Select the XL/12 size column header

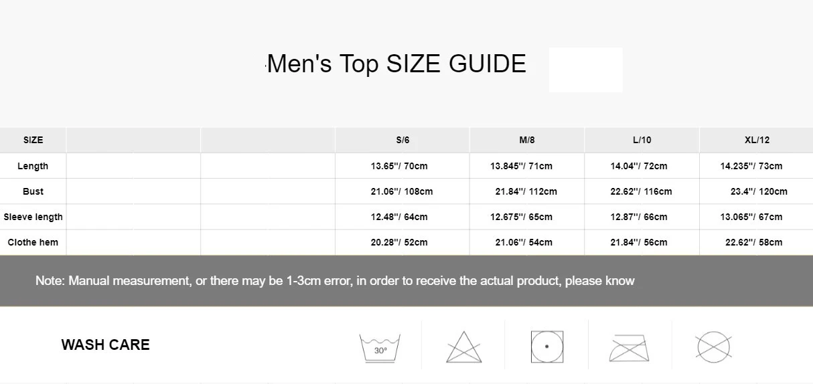pyautogui.click(x=757, y=140)
